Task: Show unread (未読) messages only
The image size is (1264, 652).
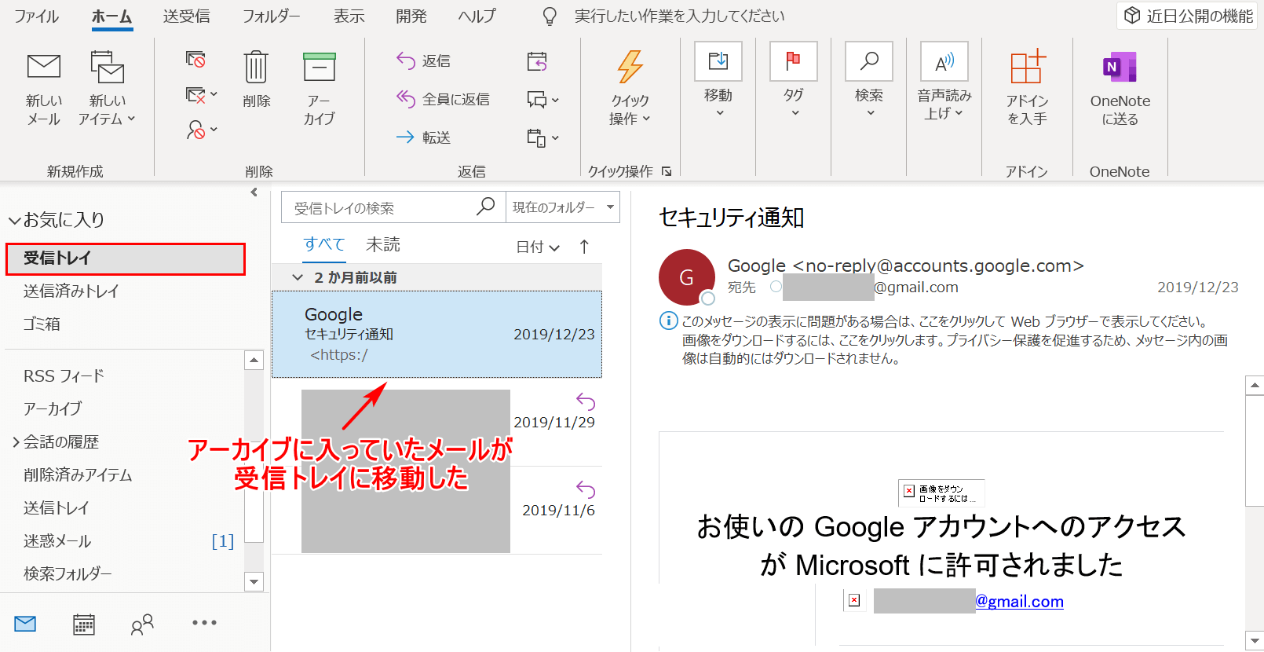Action: pyautogui.click(x=382, y=244)
